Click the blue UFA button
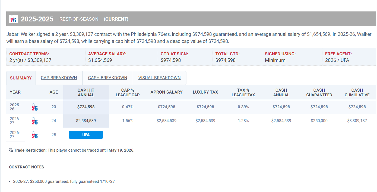The width and height of the screenshot is (377, 192). point(86,135)
